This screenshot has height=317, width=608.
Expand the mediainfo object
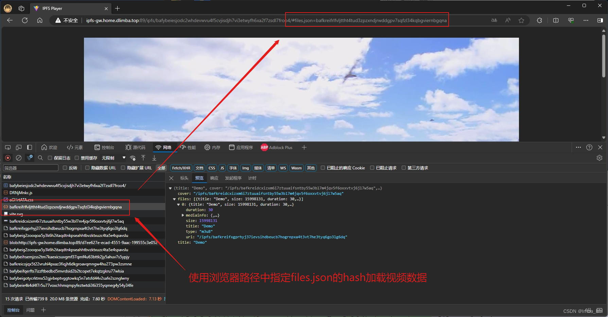(183, 216)
